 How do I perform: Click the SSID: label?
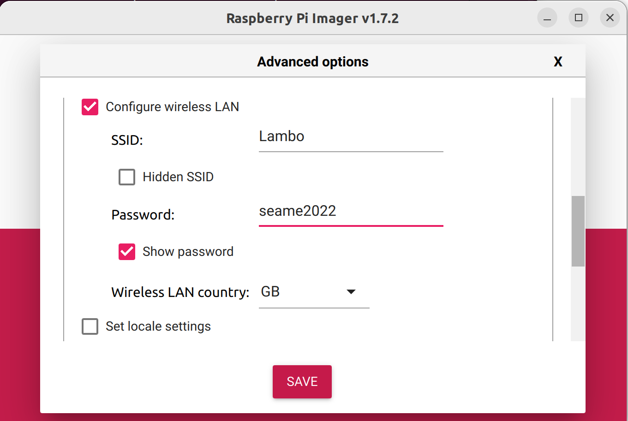127,140
